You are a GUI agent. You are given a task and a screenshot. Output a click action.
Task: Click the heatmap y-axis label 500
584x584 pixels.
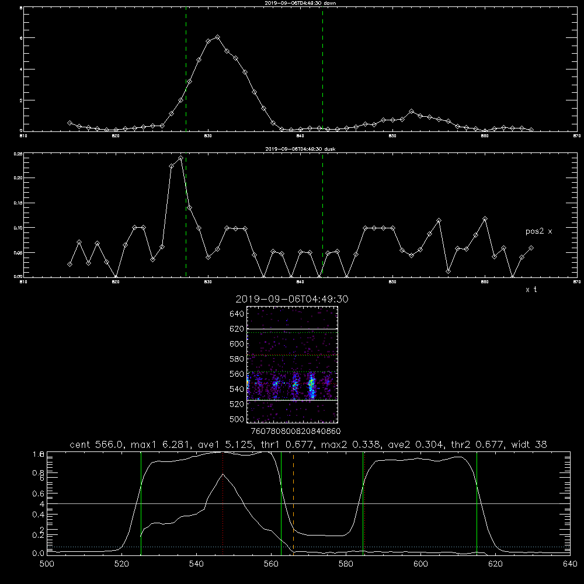point(237,419)
